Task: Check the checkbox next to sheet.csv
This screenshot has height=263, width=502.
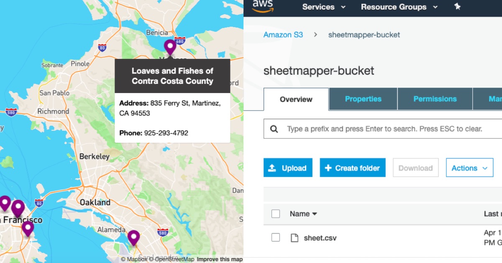Action: 275,237
